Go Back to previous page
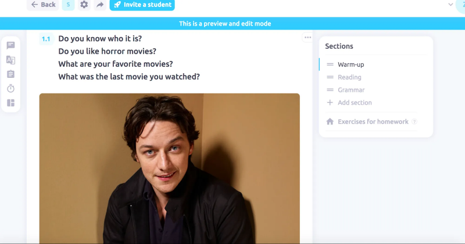This screenshot has width=465, height=244. tap(43, 5)
